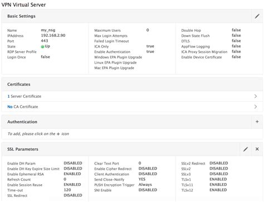Click the SSLv2 label
264x202 pixels.
pos(186,169)
